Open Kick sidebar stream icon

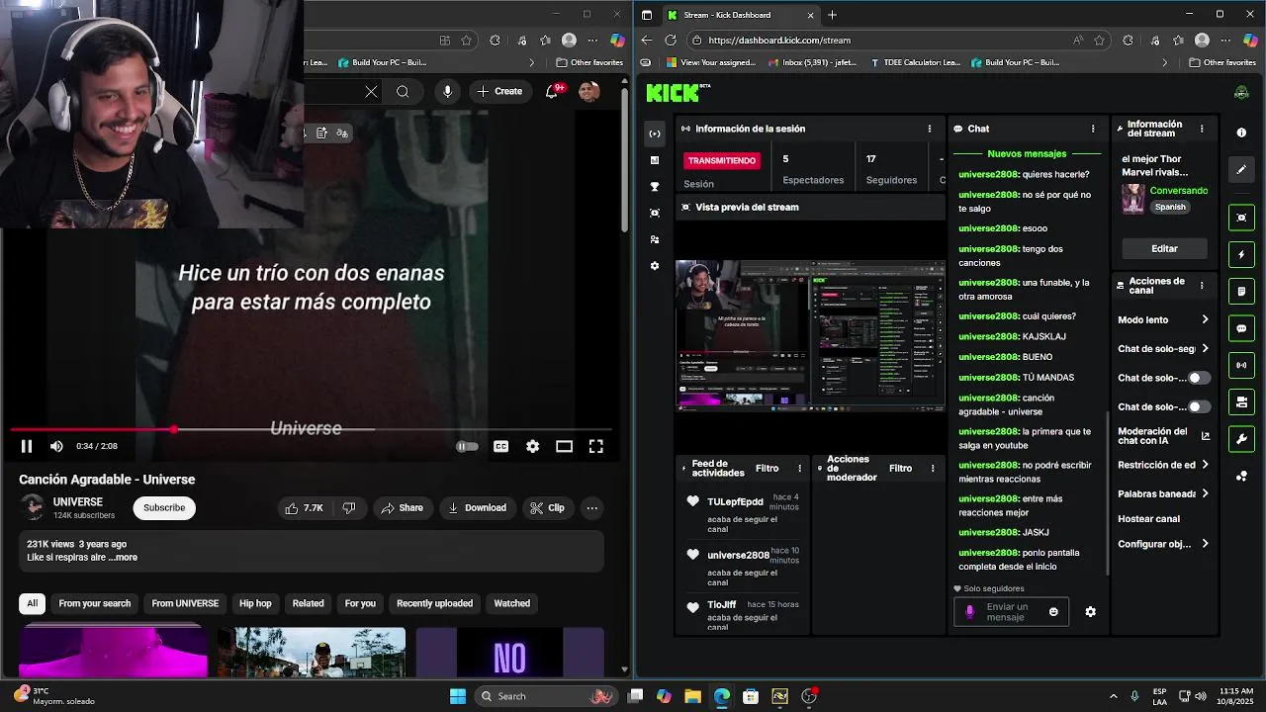[x=655, y=133]
